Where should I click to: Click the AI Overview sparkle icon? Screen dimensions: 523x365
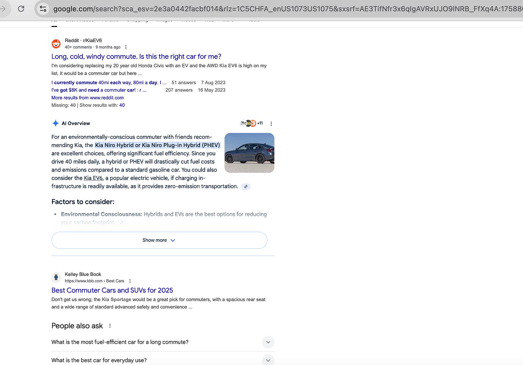pyautogui.click(x=55, y=123)
